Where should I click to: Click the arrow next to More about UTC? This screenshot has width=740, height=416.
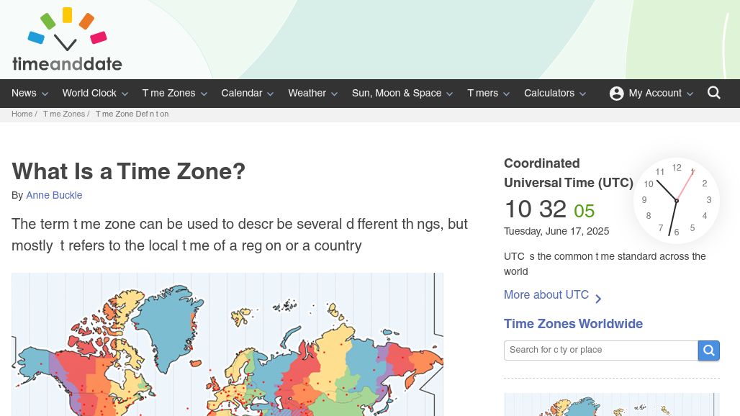coord(598,299)
